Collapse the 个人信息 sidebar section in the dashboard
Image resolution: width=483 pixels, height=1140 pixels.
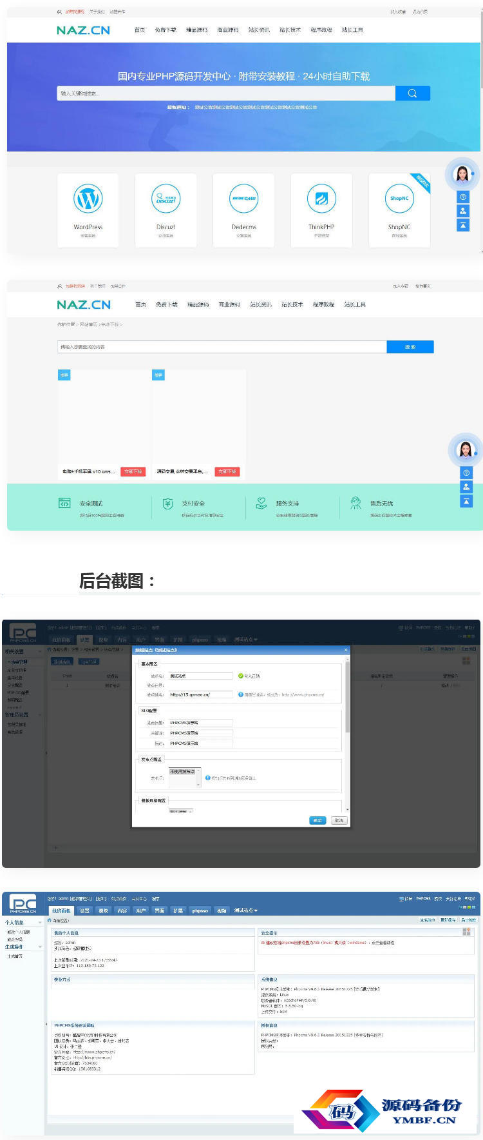pyautogui.click(x=40, y=923)
